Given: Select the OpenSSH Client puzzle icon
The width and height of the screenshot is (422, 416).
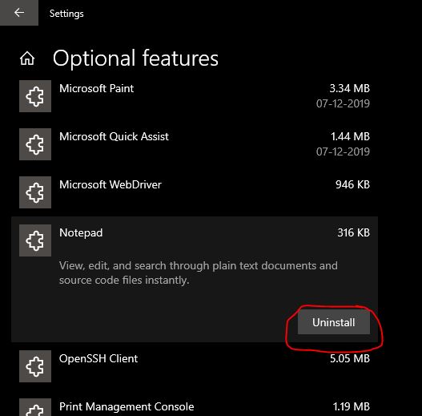Looking at the screenshot, I should [35, 366].
